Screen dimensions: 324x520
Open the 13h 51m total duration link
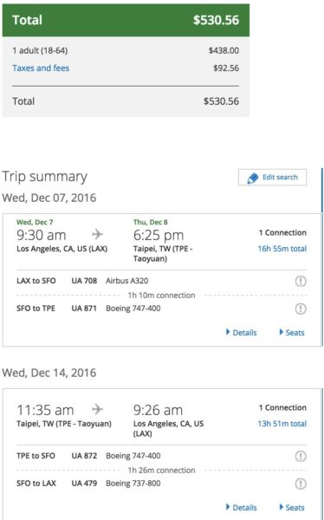click(282, 424)
